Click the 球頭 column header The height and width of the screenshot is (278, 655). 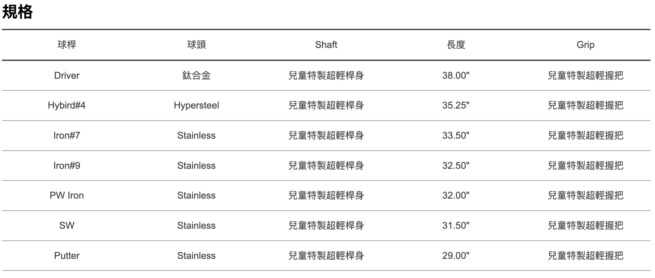(x=196, y=45)
